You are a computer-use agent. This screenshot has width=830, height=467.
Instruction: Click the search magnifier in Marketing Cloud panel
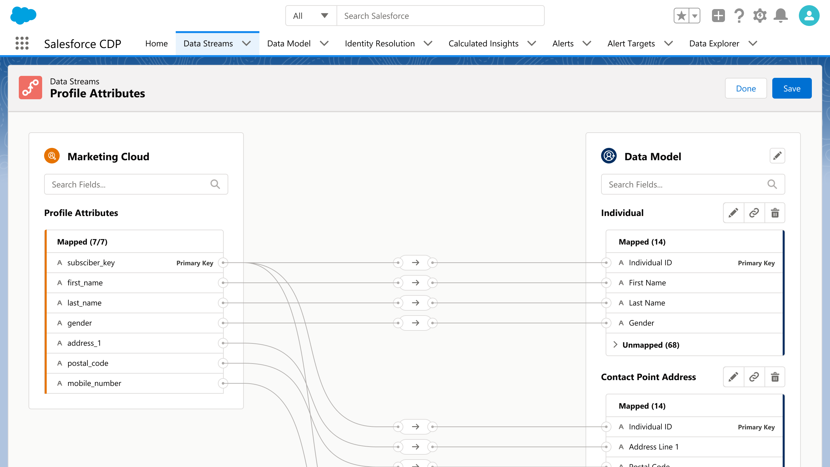215,184
